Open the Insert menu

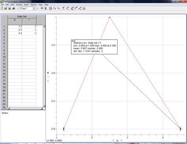pos(26,5)
